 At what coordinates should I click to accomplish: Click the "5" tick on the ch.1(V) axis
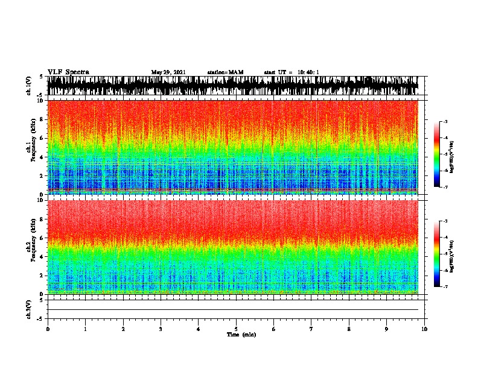41,77
